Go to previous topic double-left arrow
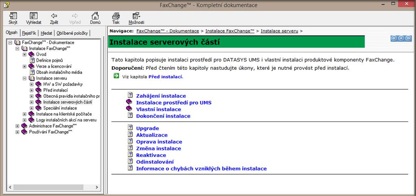This screenshot has width=416, height=196. (394, 38)
